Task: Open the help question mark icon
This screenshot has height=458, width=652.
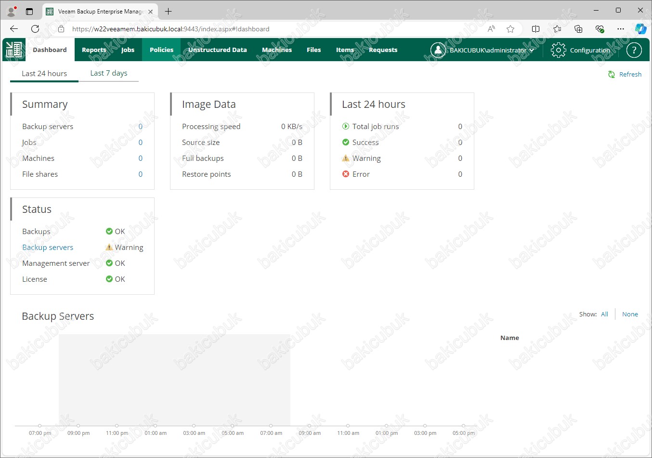Action: (634, 50)
